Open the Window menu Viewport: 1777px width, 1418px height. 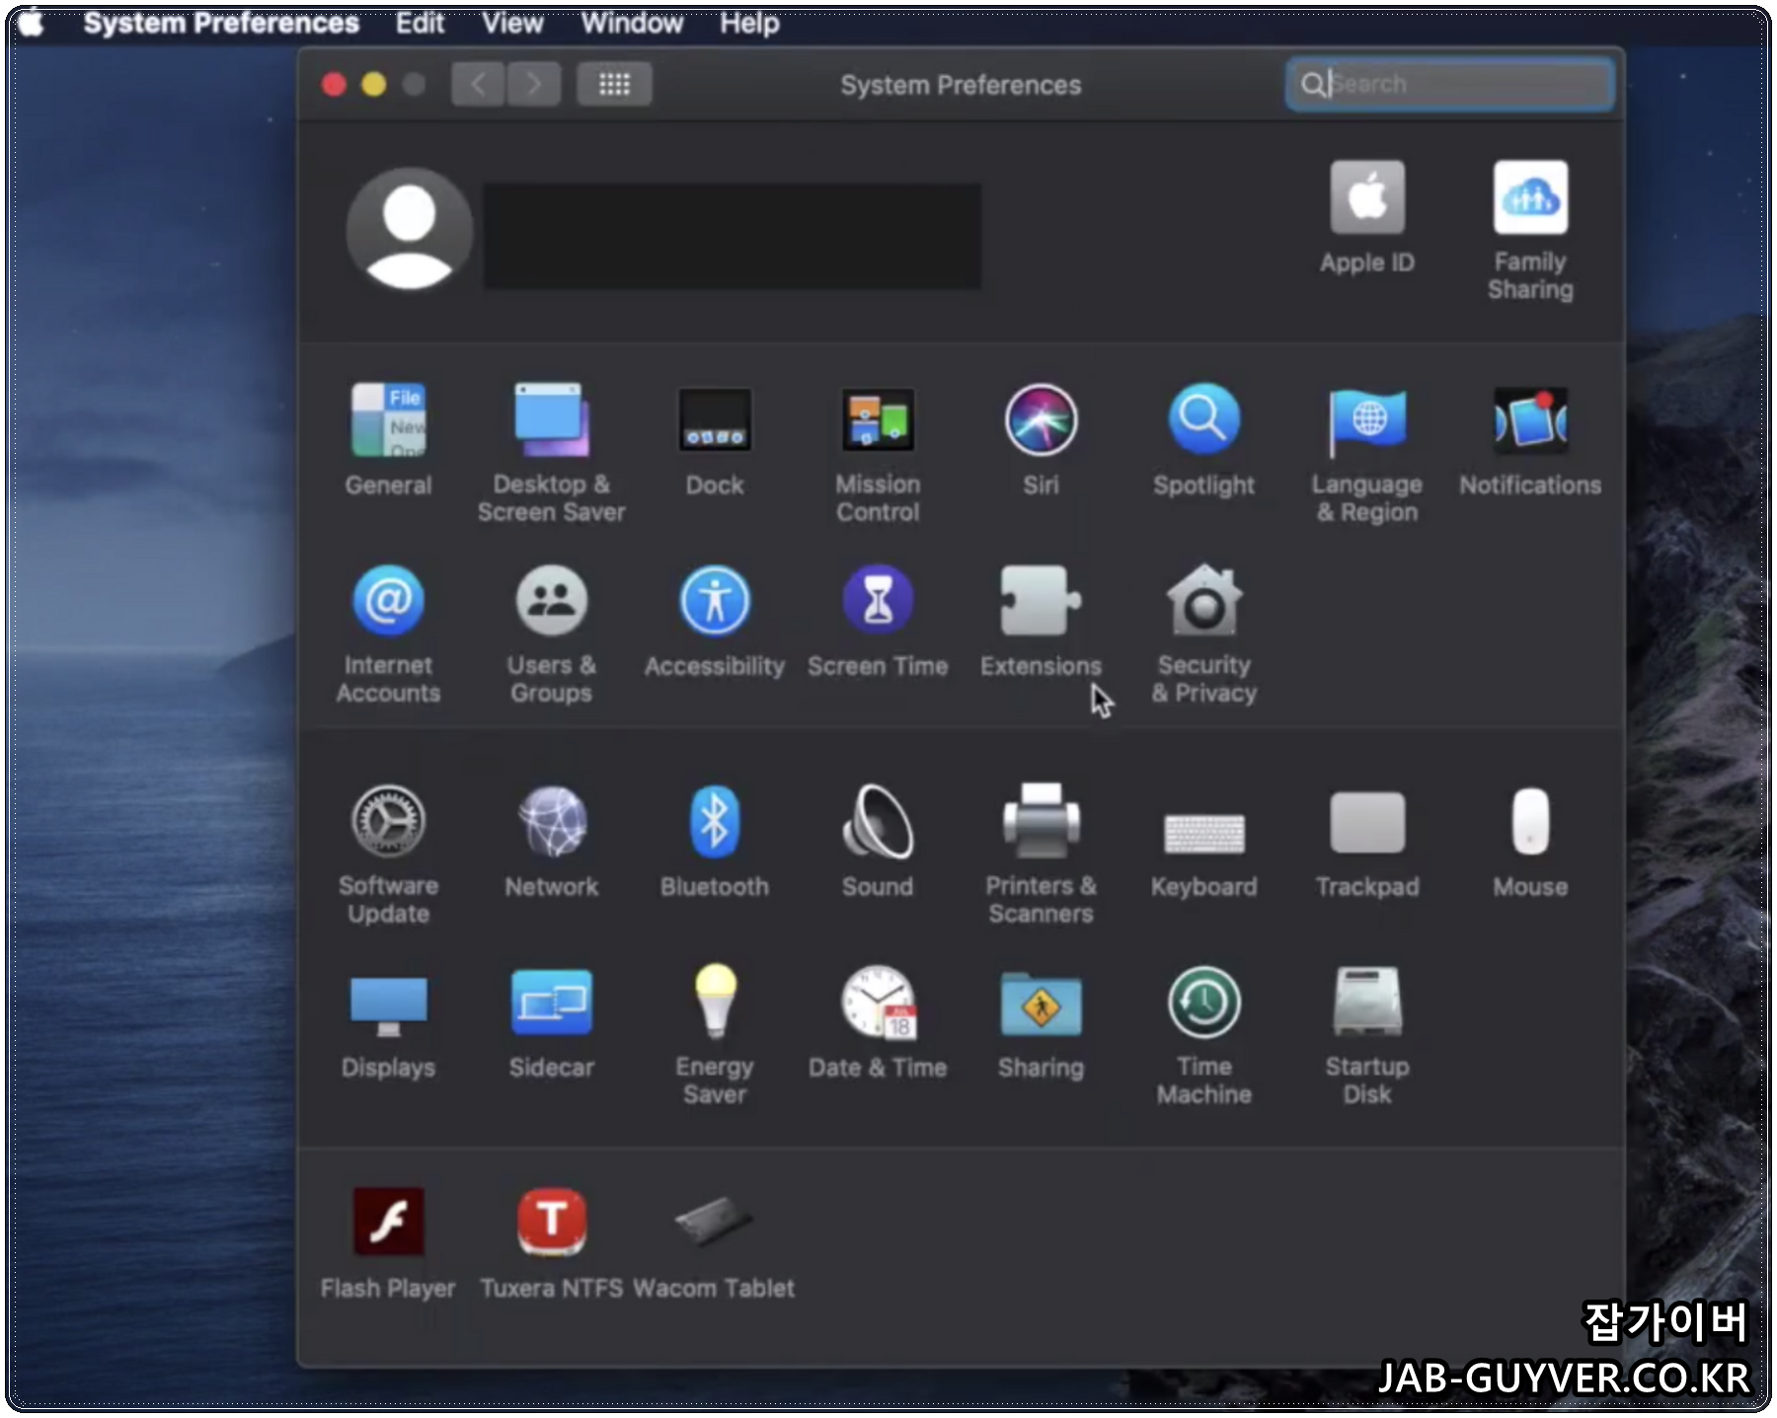(632, 23)
